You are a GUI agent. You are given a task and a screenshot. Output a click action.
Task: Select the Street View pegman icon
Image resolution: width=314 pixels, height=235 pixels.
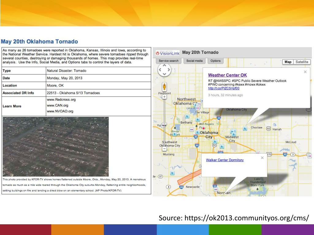coord(164,87)
